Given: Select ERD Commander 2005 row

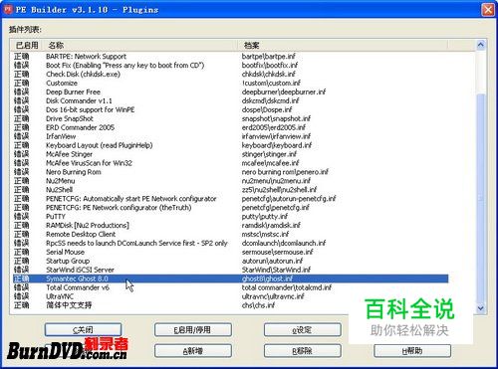Looking at the screenshot, I should click(x=231, y=127).
